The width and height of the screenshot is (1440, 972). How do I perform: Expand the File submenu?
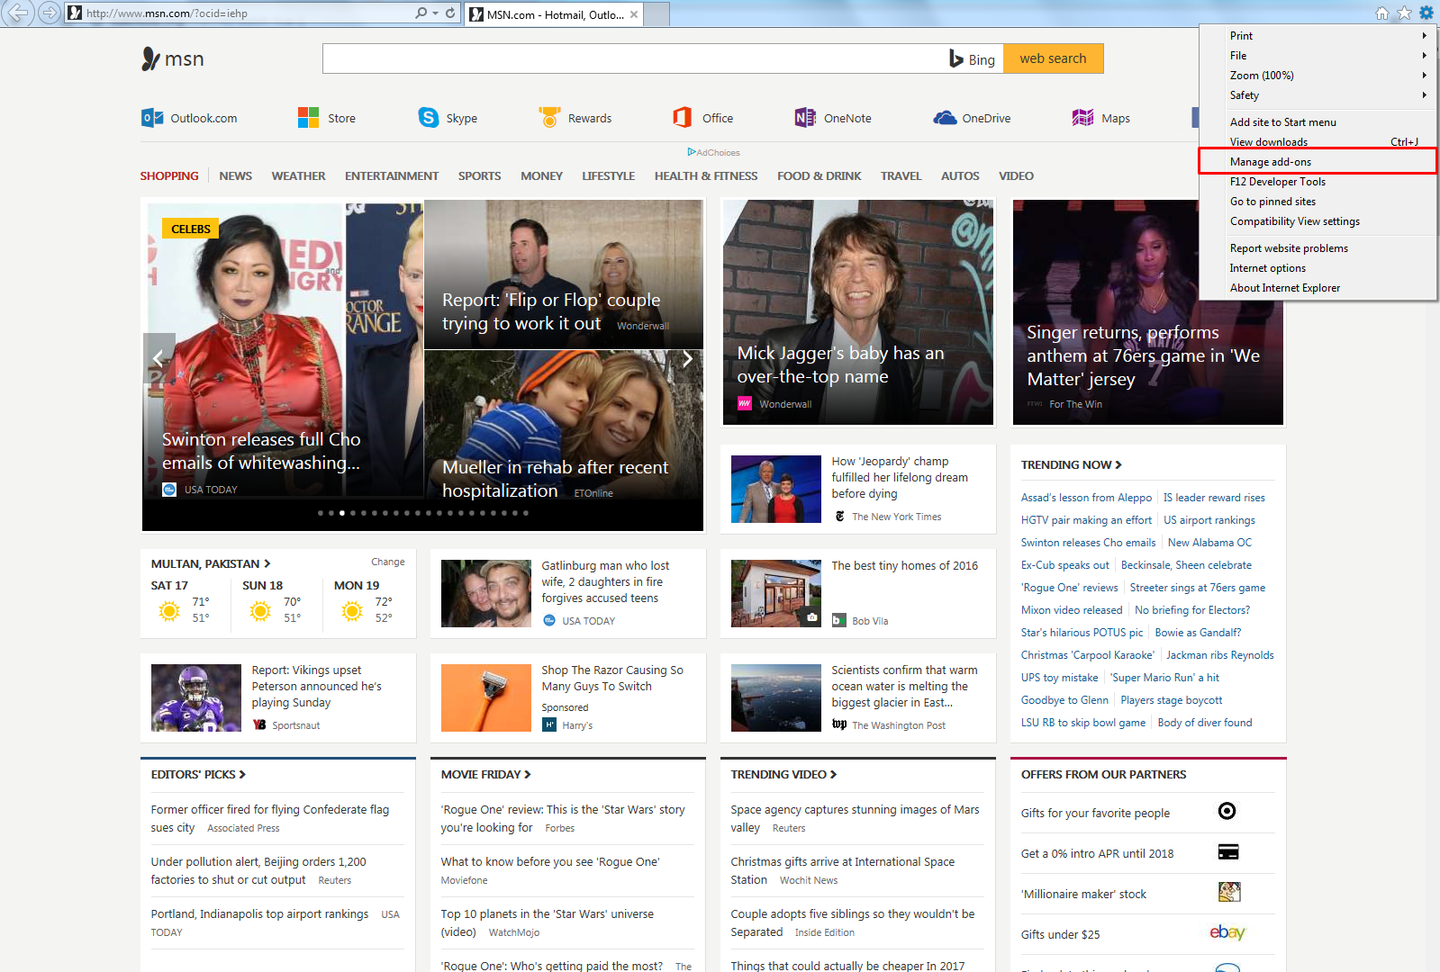(1424, 56)
